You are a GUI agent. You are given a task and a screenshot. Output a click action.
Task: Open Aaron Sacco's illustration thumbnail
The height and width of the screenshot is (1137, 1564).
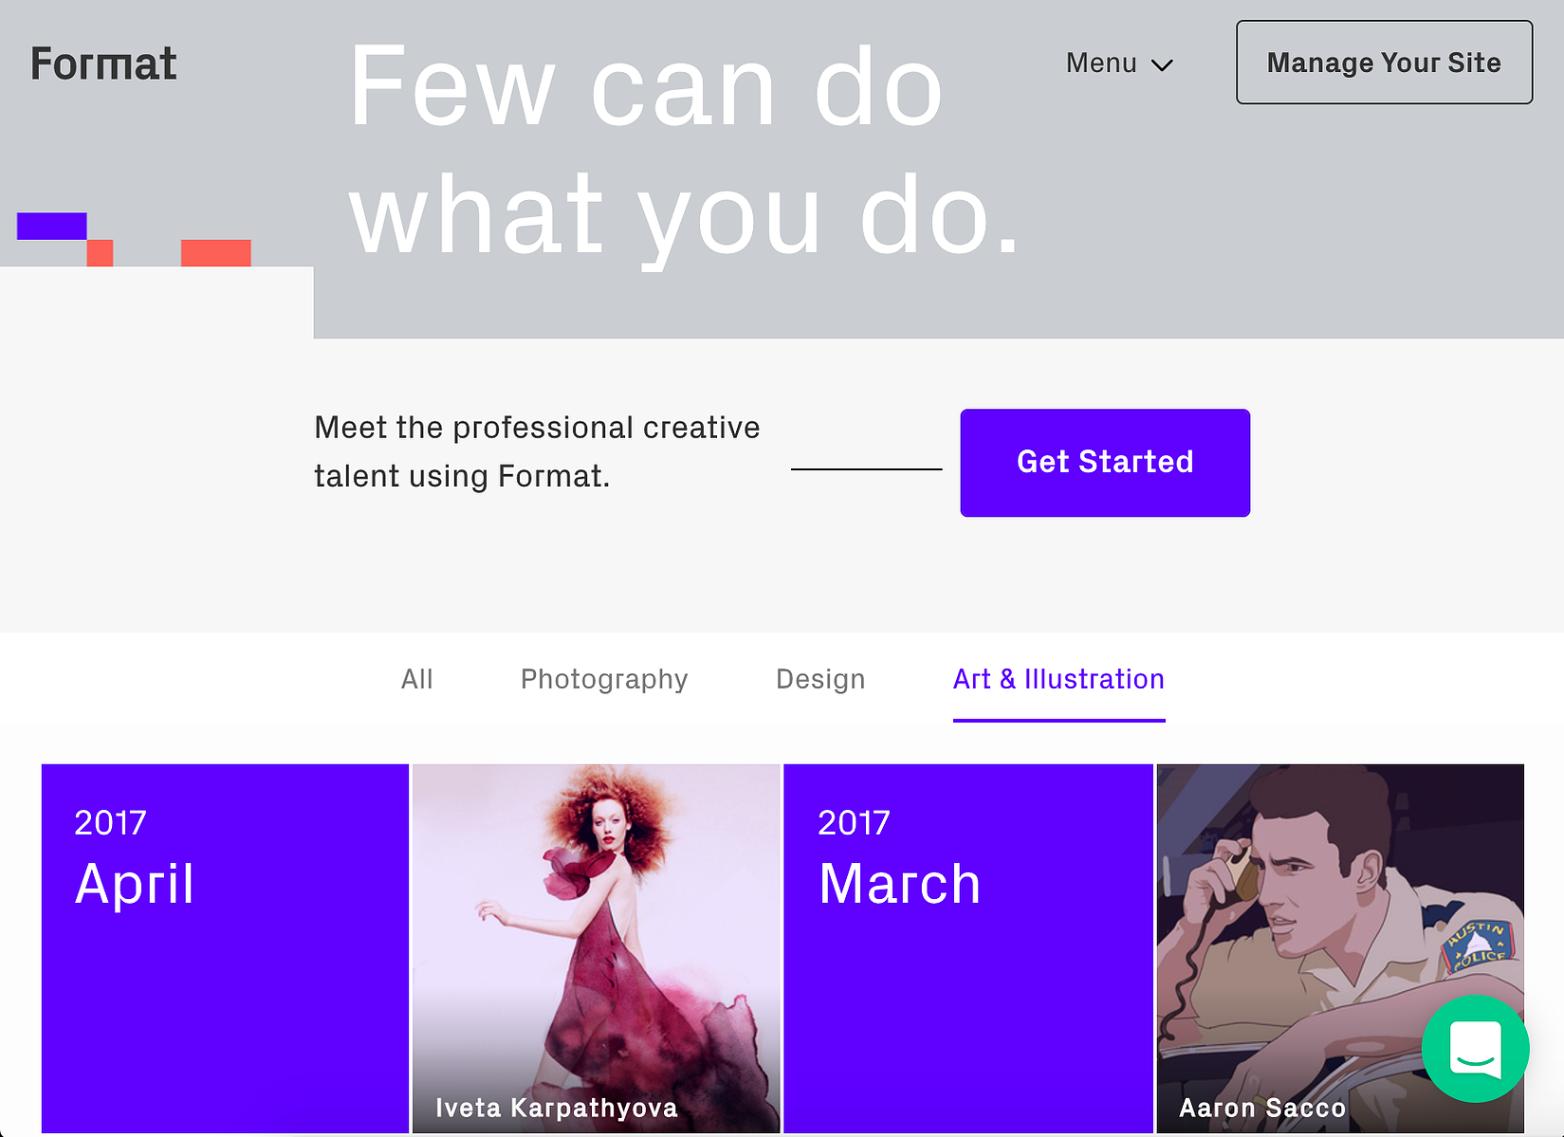point(1340,948)
